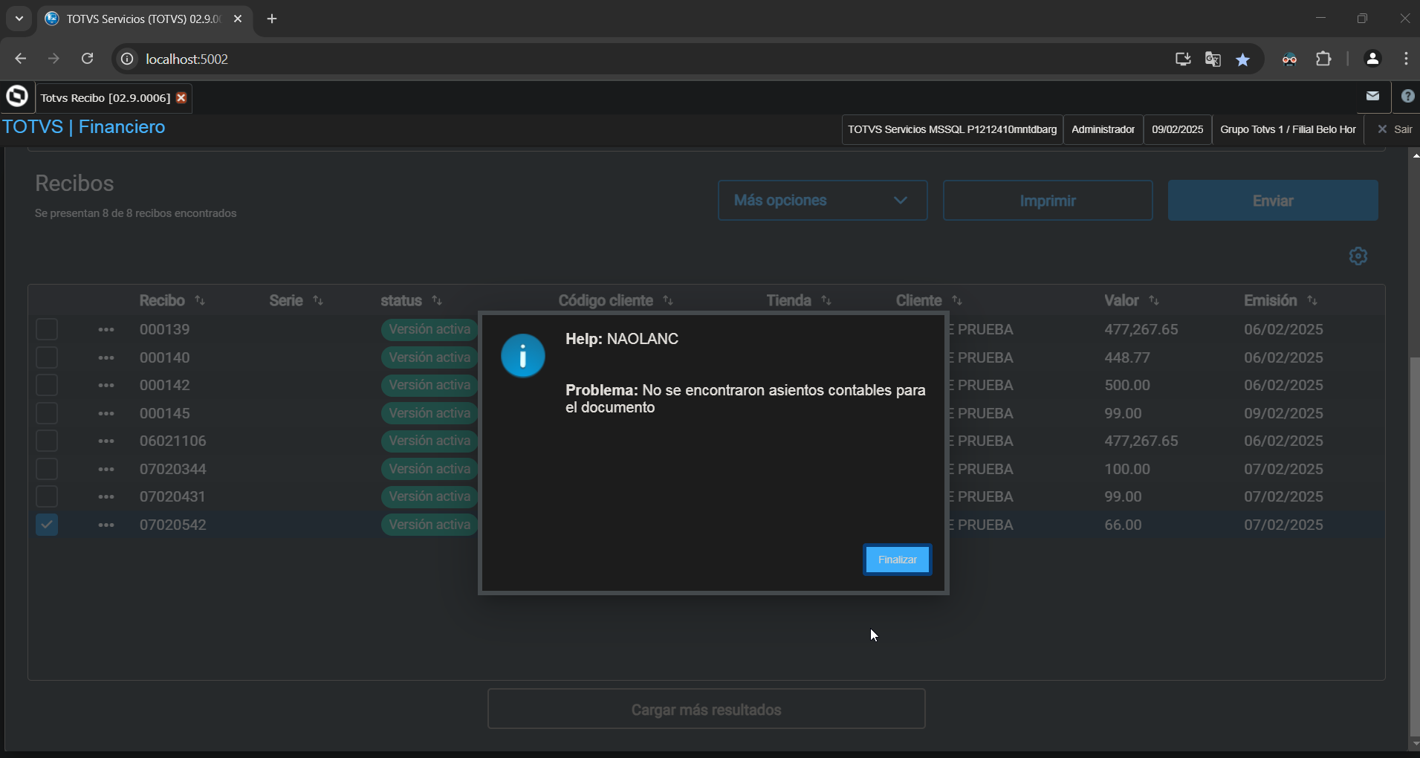Viewport: 1420px width, 758px height.
Task: Click the Versión activa badge for recibo 000139
Action: point(429,329)
